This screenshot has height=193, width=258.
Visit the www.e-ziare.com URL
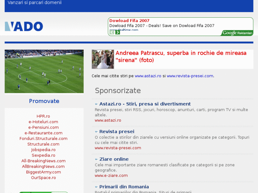[x=111, y=175]
